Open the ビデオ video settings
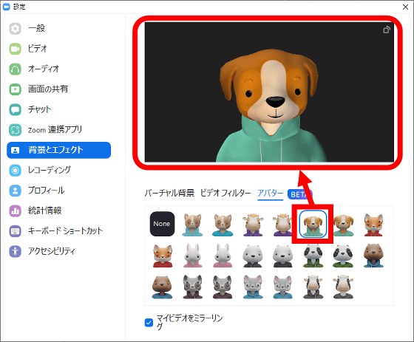The image size is (414, 342). point(58,49)
